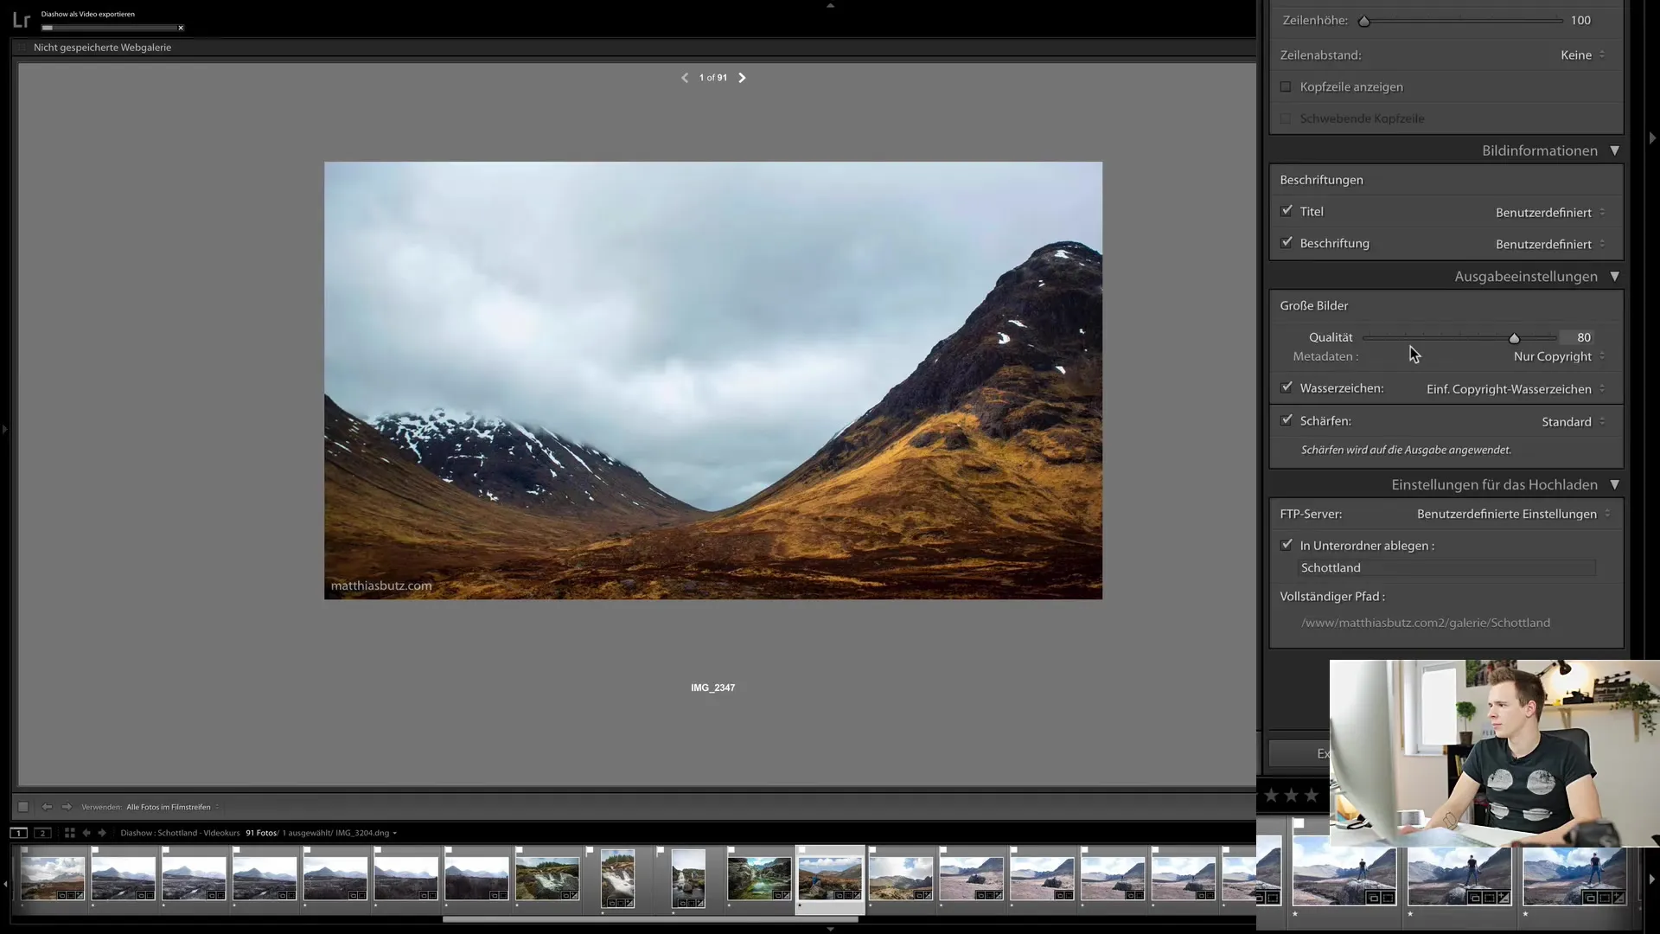Toggle Titel checkbox in Beschriftungen
Viewport: 1660px width, 934px height.
[x=1286, y=211]
